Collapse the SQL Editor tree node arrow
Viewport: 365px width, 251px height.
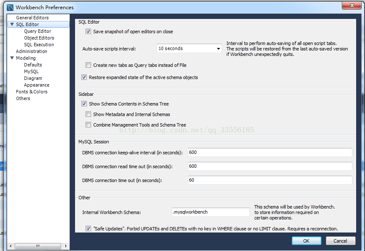pos(12,24)
